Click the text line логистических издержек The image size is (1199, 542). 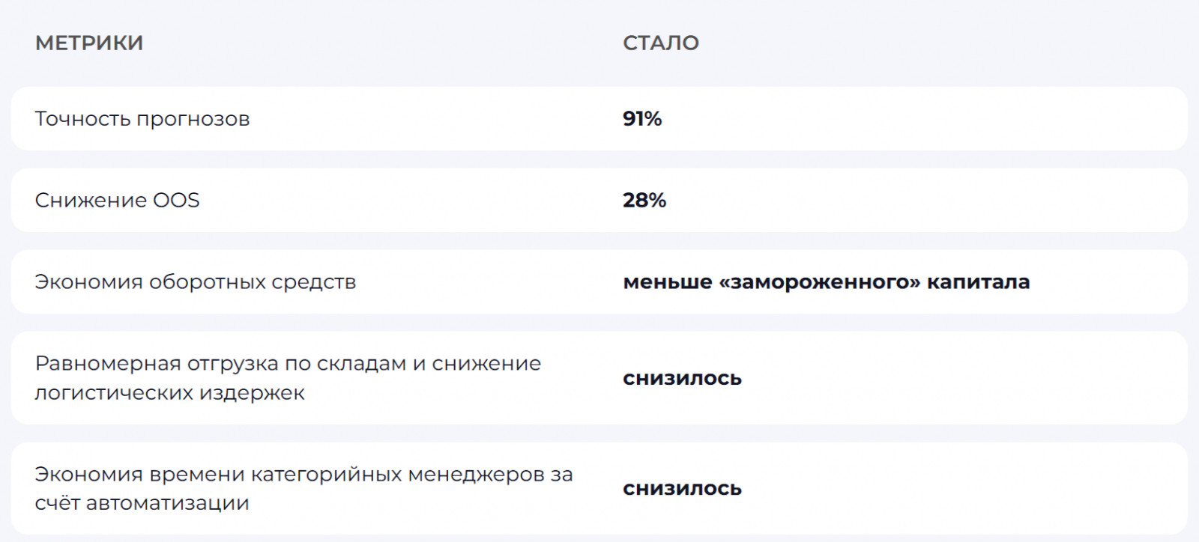coord(169,393)
